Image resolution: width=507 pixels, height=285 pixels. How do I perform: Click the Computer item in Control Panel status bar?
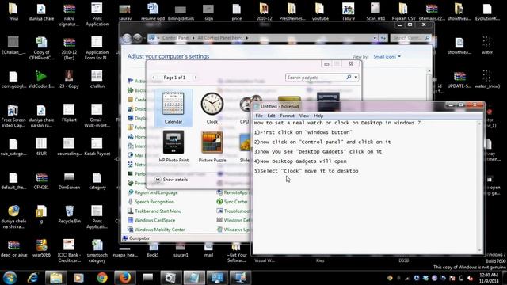tap(135, 238)
